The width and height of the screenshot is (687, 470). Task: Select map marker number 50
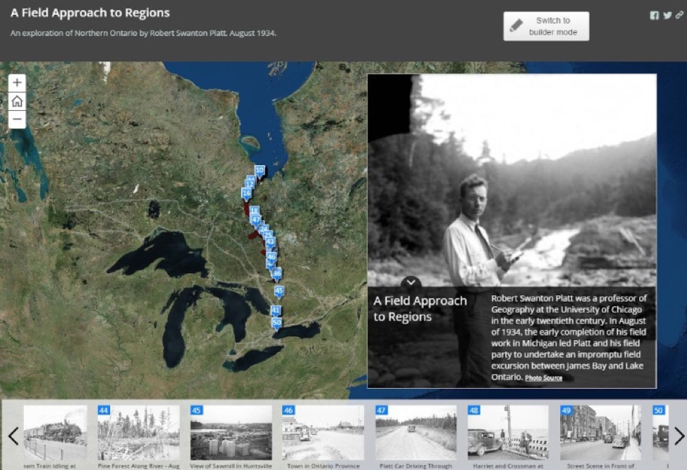coord(276,323)
